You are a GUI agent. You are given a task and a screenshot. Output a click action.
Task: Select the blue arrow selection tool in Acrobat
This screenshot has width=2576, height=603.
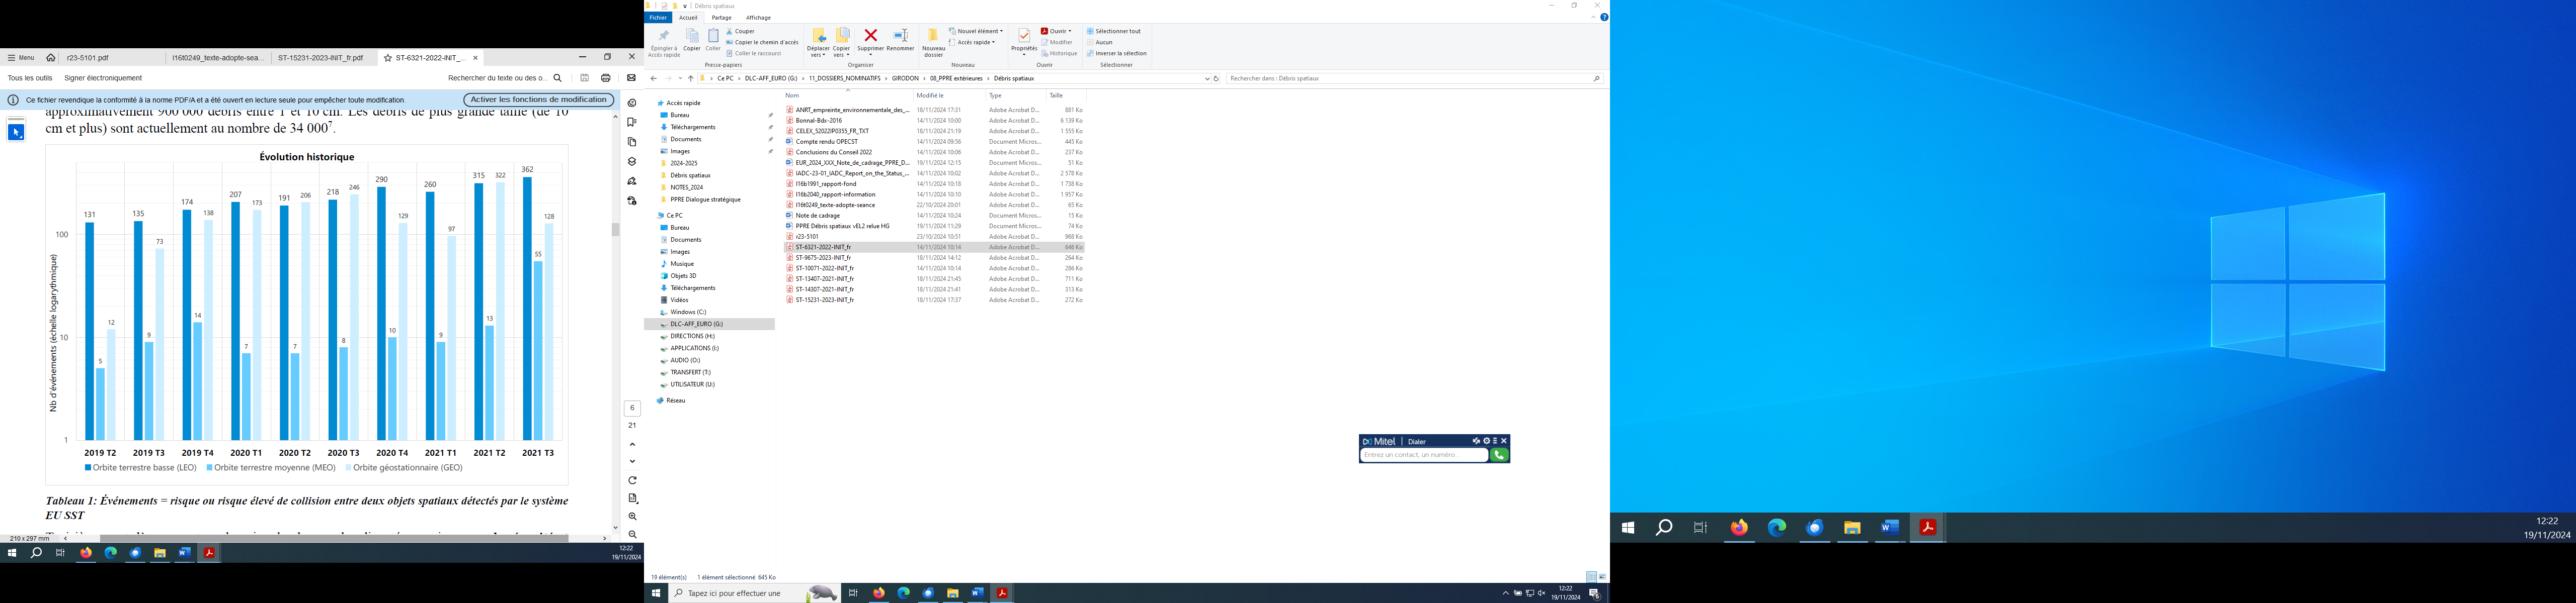point(16,132)
